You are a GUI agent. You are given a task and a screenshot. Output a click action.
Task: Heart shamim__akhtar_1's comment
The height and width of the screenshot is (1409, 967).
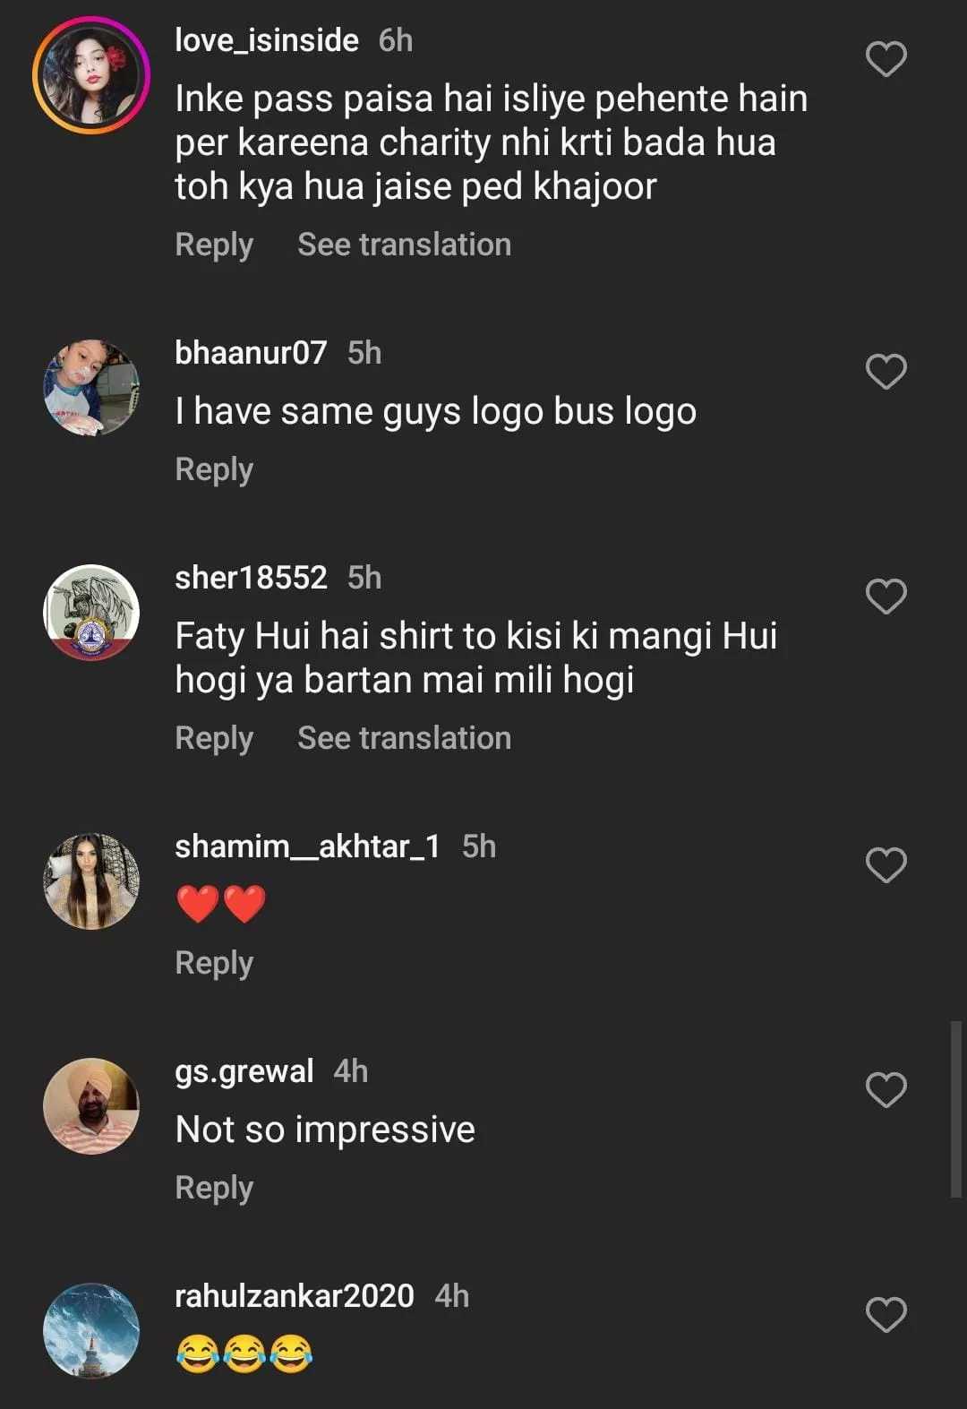click(886, 865)
